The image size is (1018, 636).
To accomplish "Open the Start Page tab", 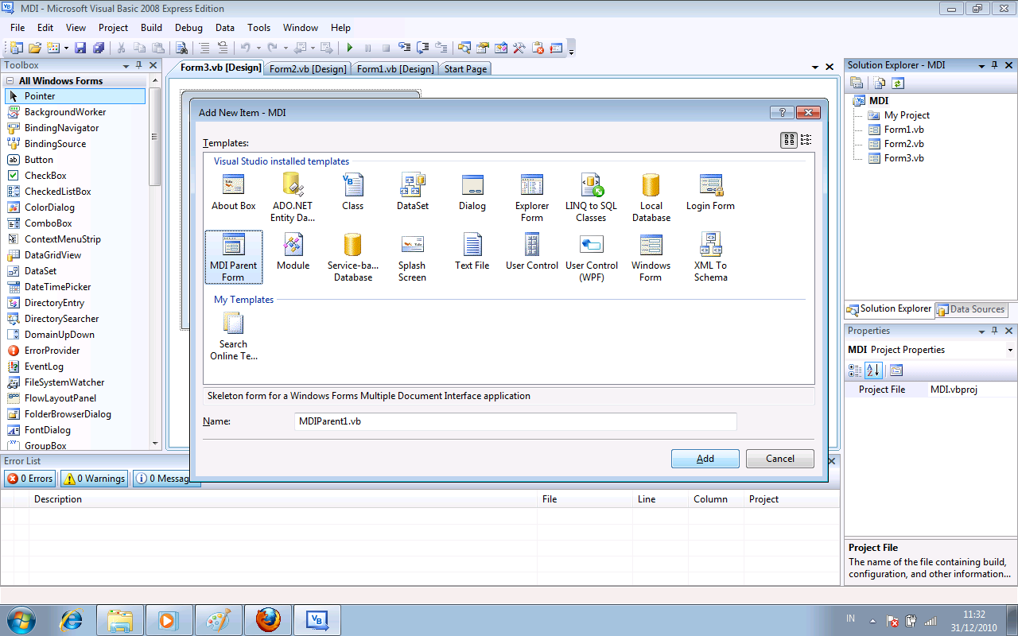I will 465,69.
